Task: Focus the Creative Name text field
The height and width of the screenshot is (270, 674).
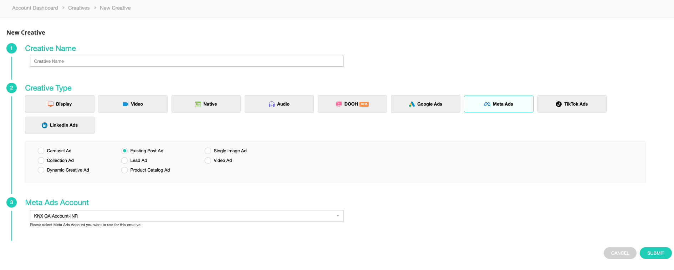Action: click(x=187, y=61)
